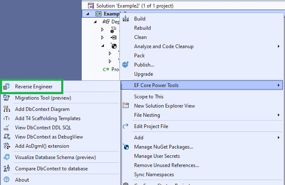Viewport: 285px width, 185px height.
Task: Click the Compare DbContext to database icon
Action: click(6, 169)
